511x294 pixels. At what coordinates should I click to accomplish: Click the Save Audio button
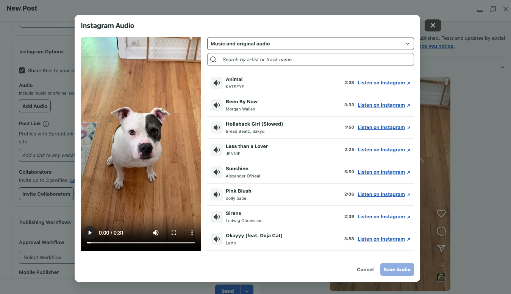point(397,270)
